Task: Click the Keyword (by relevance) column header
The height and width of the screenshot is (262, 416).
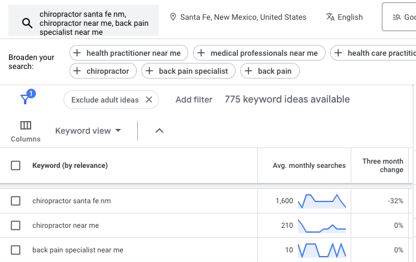Action: click(x=70, y=165)
